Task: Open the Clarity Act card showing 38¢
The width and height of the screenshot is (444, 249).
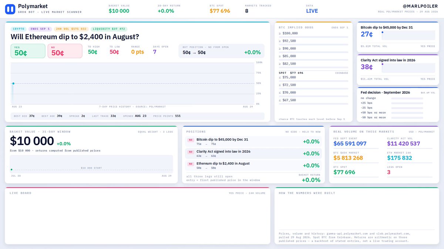Action: (398, 69)
